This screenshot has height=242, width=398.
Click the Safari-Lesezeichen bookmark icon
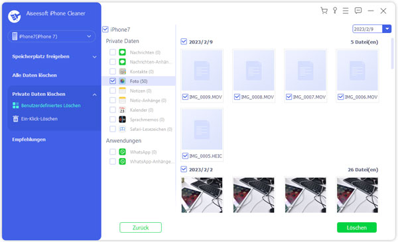pos(122,129)
